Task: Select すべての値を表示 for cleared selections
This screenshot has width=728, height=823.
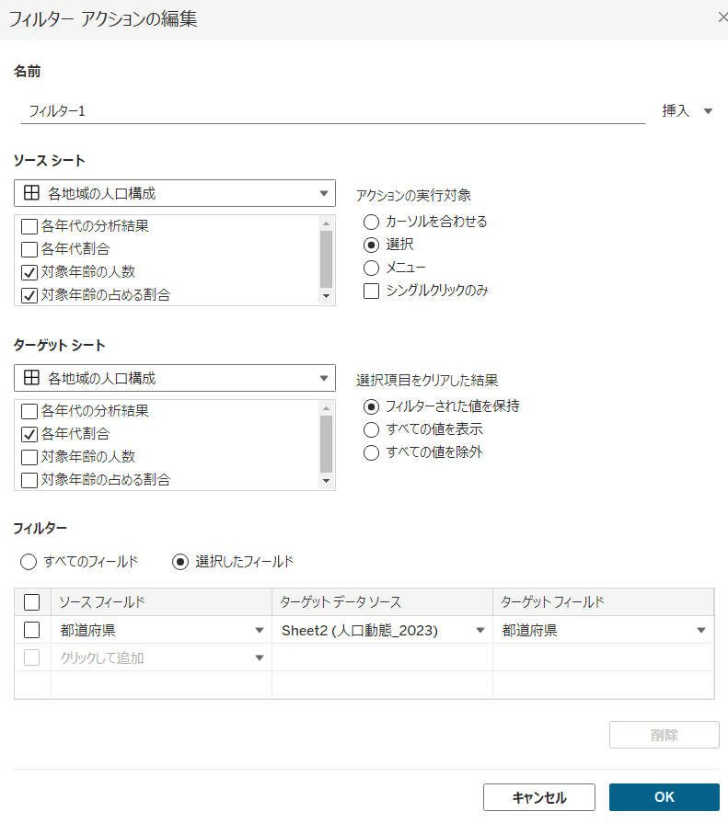Action: point(371,429)
